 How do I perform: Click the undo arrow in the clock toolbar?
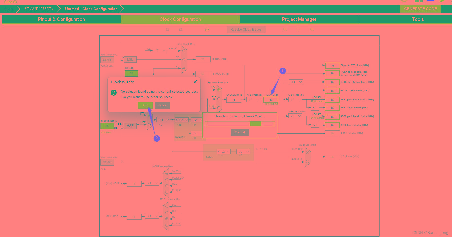click(167, 29)
